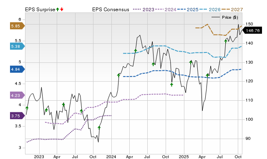Click the May 2025 EPS surprise arrow
The image size is (267, 159).
pos(207,75)
